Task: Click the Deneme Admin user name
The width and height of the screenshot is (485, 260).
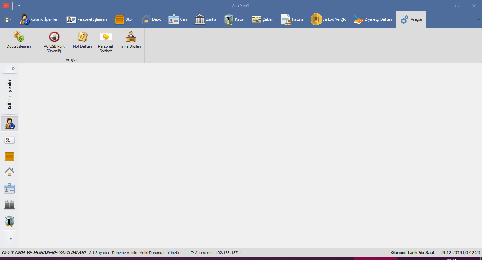Action: coord(124,253)
